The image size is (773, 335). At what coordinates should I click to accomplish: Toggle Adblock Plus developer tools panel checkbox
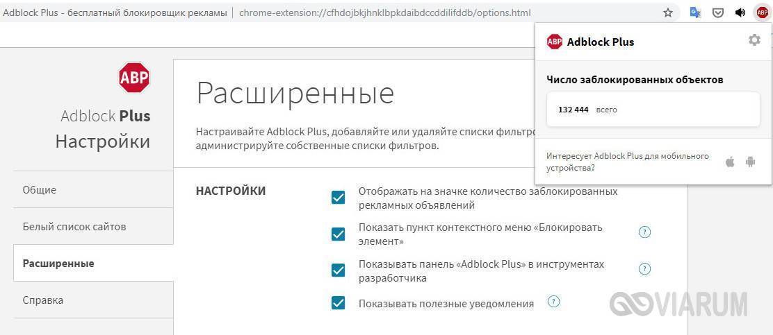338,270
